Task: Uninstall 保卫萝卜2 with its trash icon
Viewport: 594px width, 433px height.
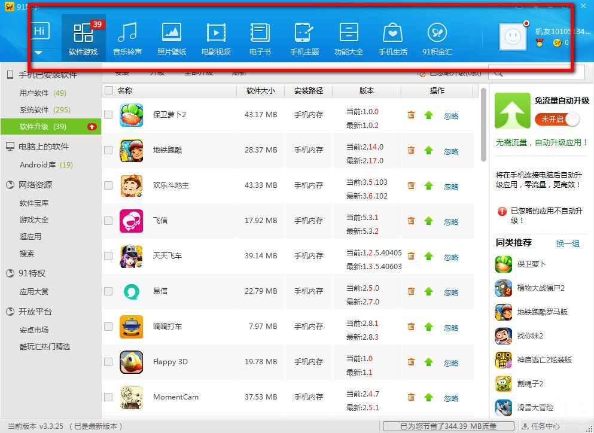Action: coord(411,115)
